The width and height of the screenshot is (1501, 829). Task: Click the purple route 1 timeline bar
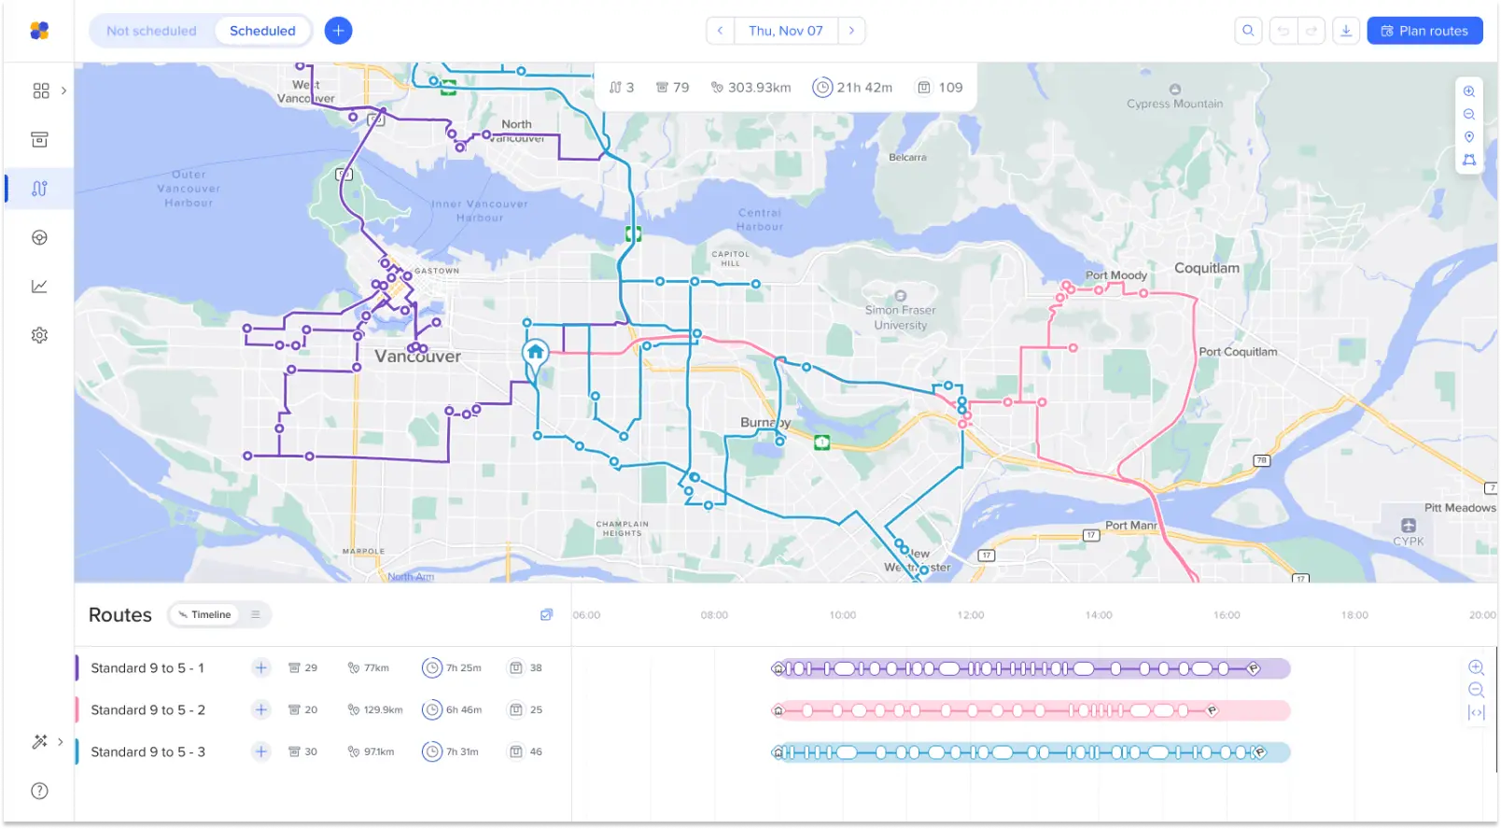tap(1031, 668)
